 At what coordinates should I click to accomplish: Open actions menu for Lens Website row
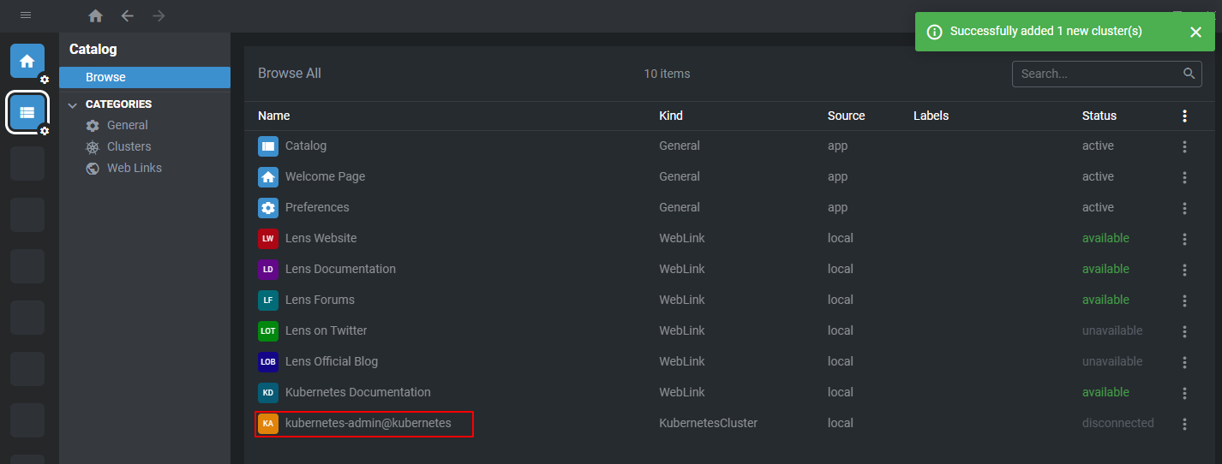coord(1185,239)
